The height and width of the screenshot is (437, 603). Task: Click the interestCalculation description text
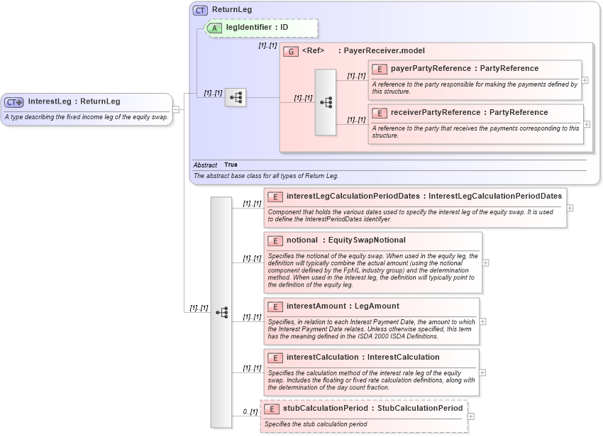[x=371, y=380]
